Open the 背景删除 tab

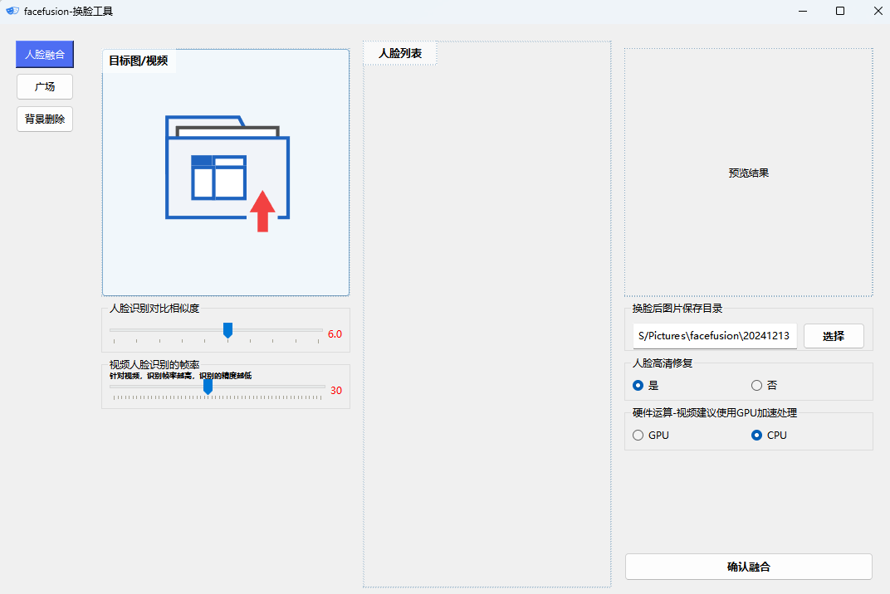pos(45,119)
